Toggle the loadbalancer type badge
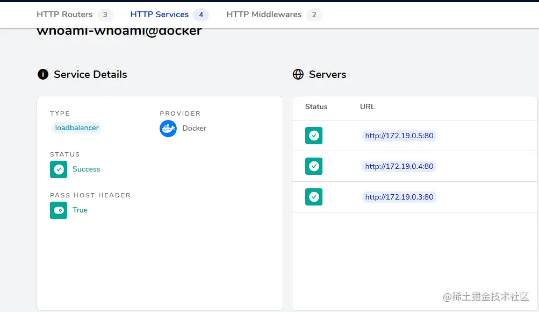The width and height of the screenshot is (539, 312). pyautogui.click(x=76, y=127)
